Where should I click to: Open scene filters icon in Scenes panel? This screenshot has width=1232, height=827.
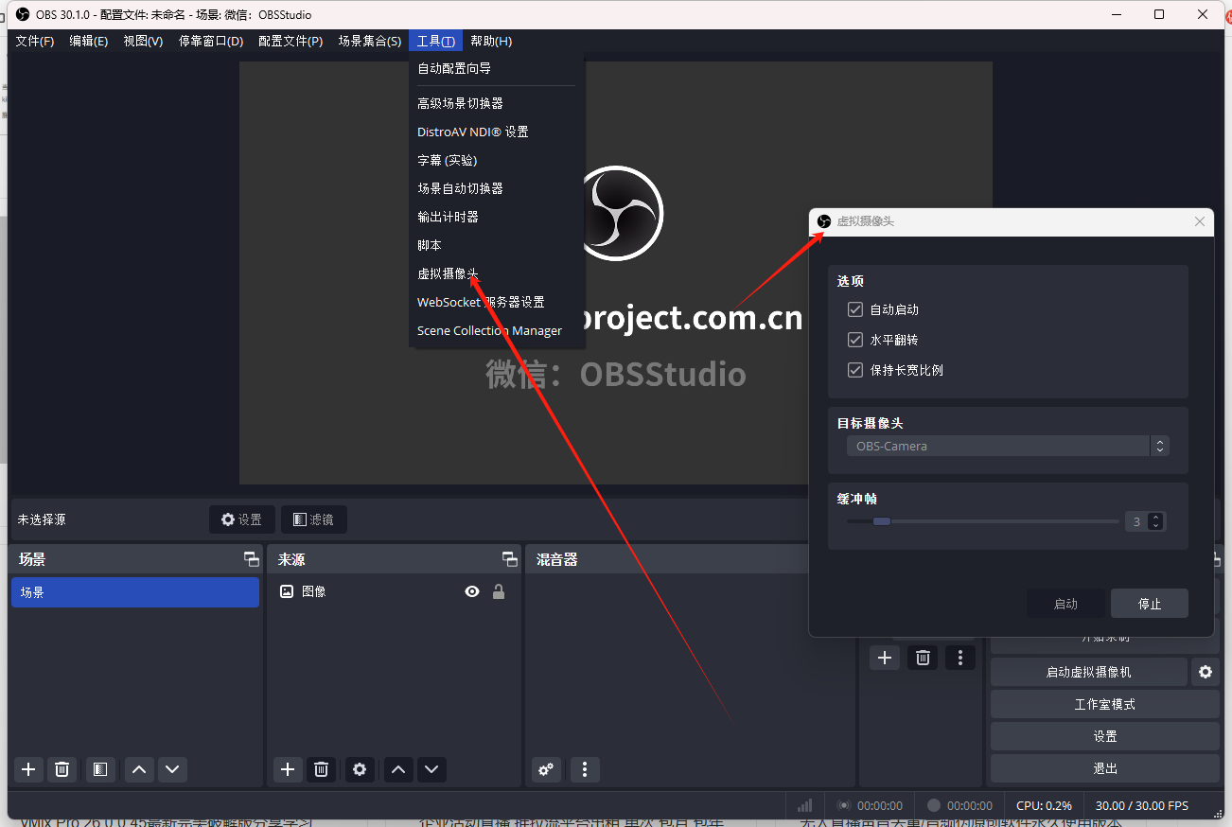coord(100,769)
